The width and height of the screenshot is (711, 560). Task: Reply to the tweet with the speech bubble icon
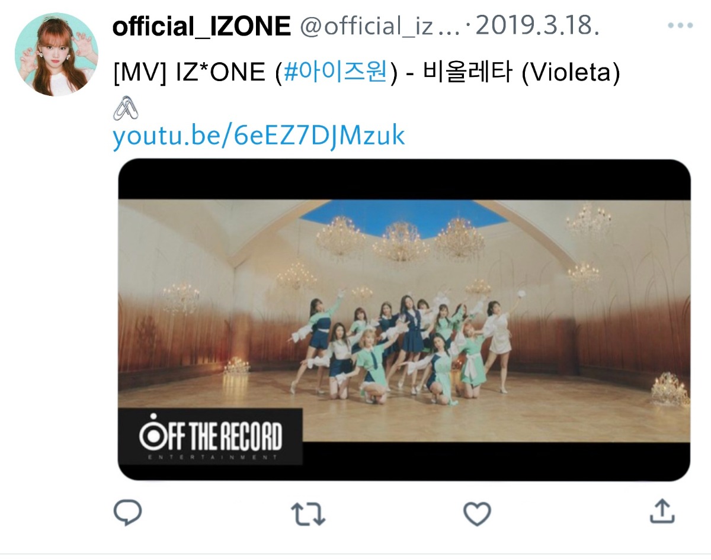(127, 513)
